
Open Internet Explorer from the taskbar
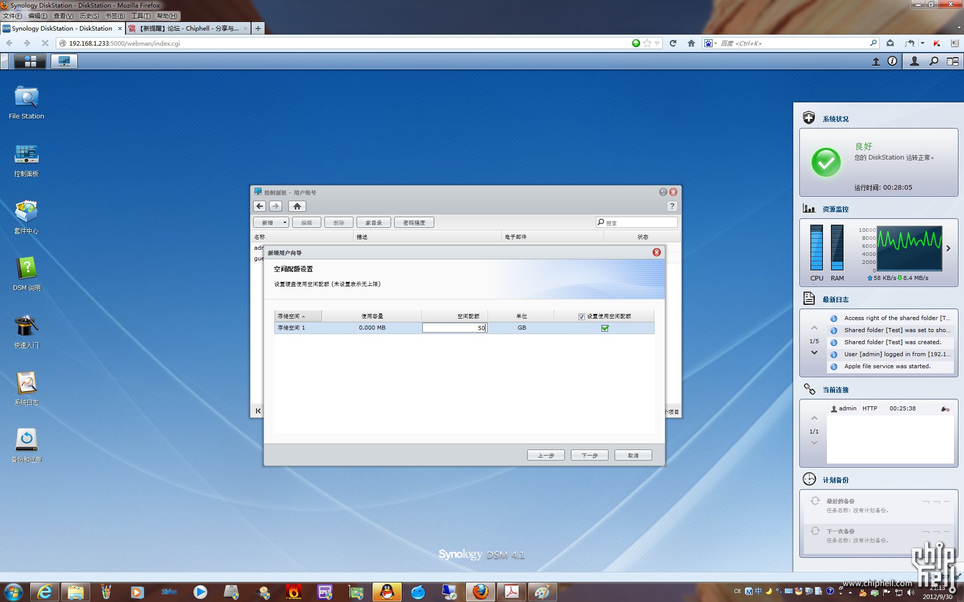pos(45,592)
